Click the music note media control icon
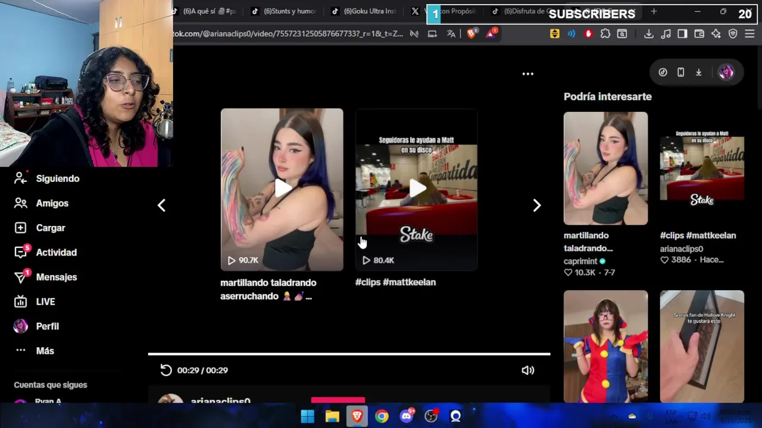The height and width of the screenshot is (428, 762). tap(666, 34)
